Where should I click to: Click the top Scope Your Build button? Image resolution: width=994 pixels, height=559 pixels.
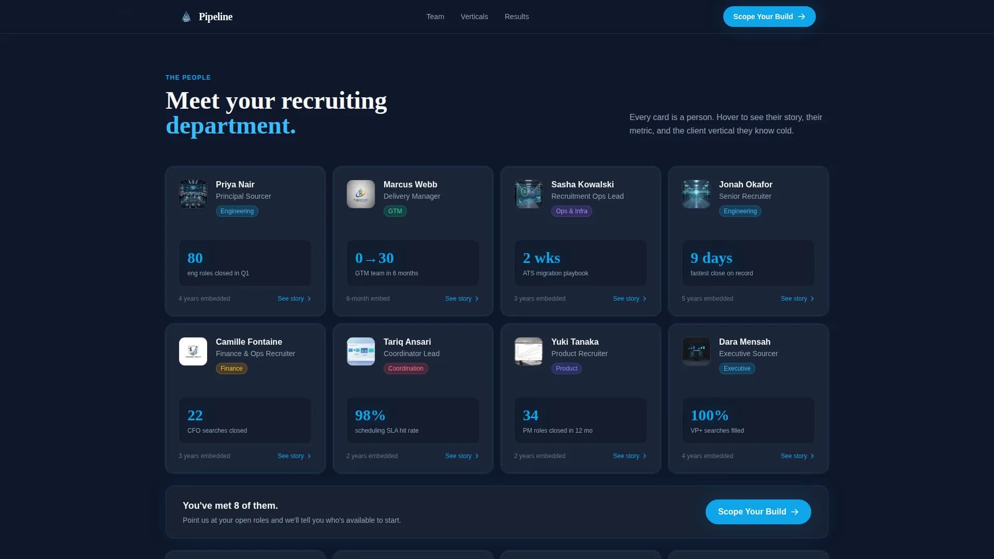(769, 16)
